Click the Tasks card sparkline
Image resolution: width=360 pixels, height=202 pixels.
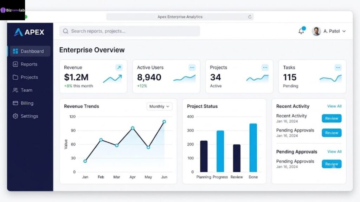330,78
